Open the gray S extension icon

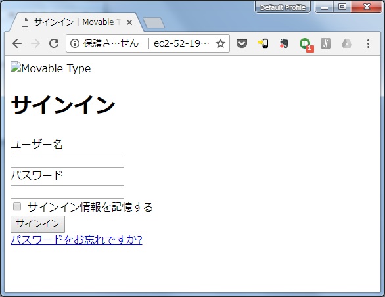pos(326,43)
